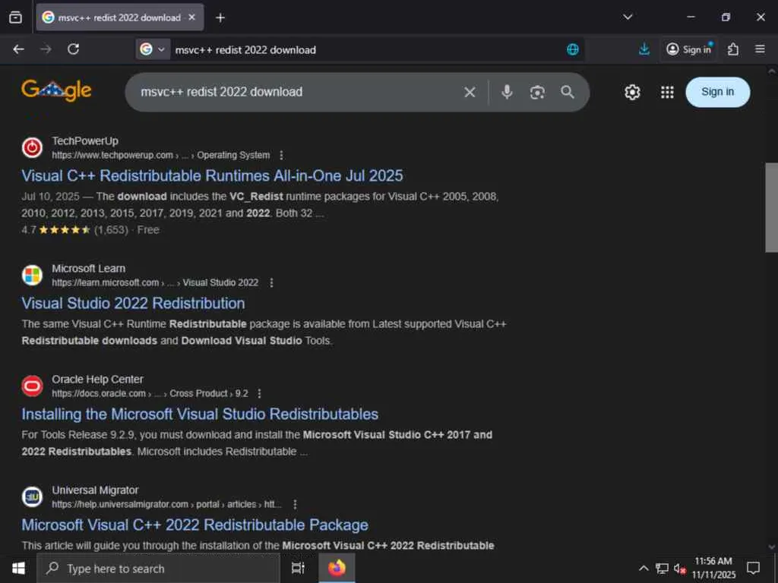Click the TechPowerUp site favicon

point(32,148)
